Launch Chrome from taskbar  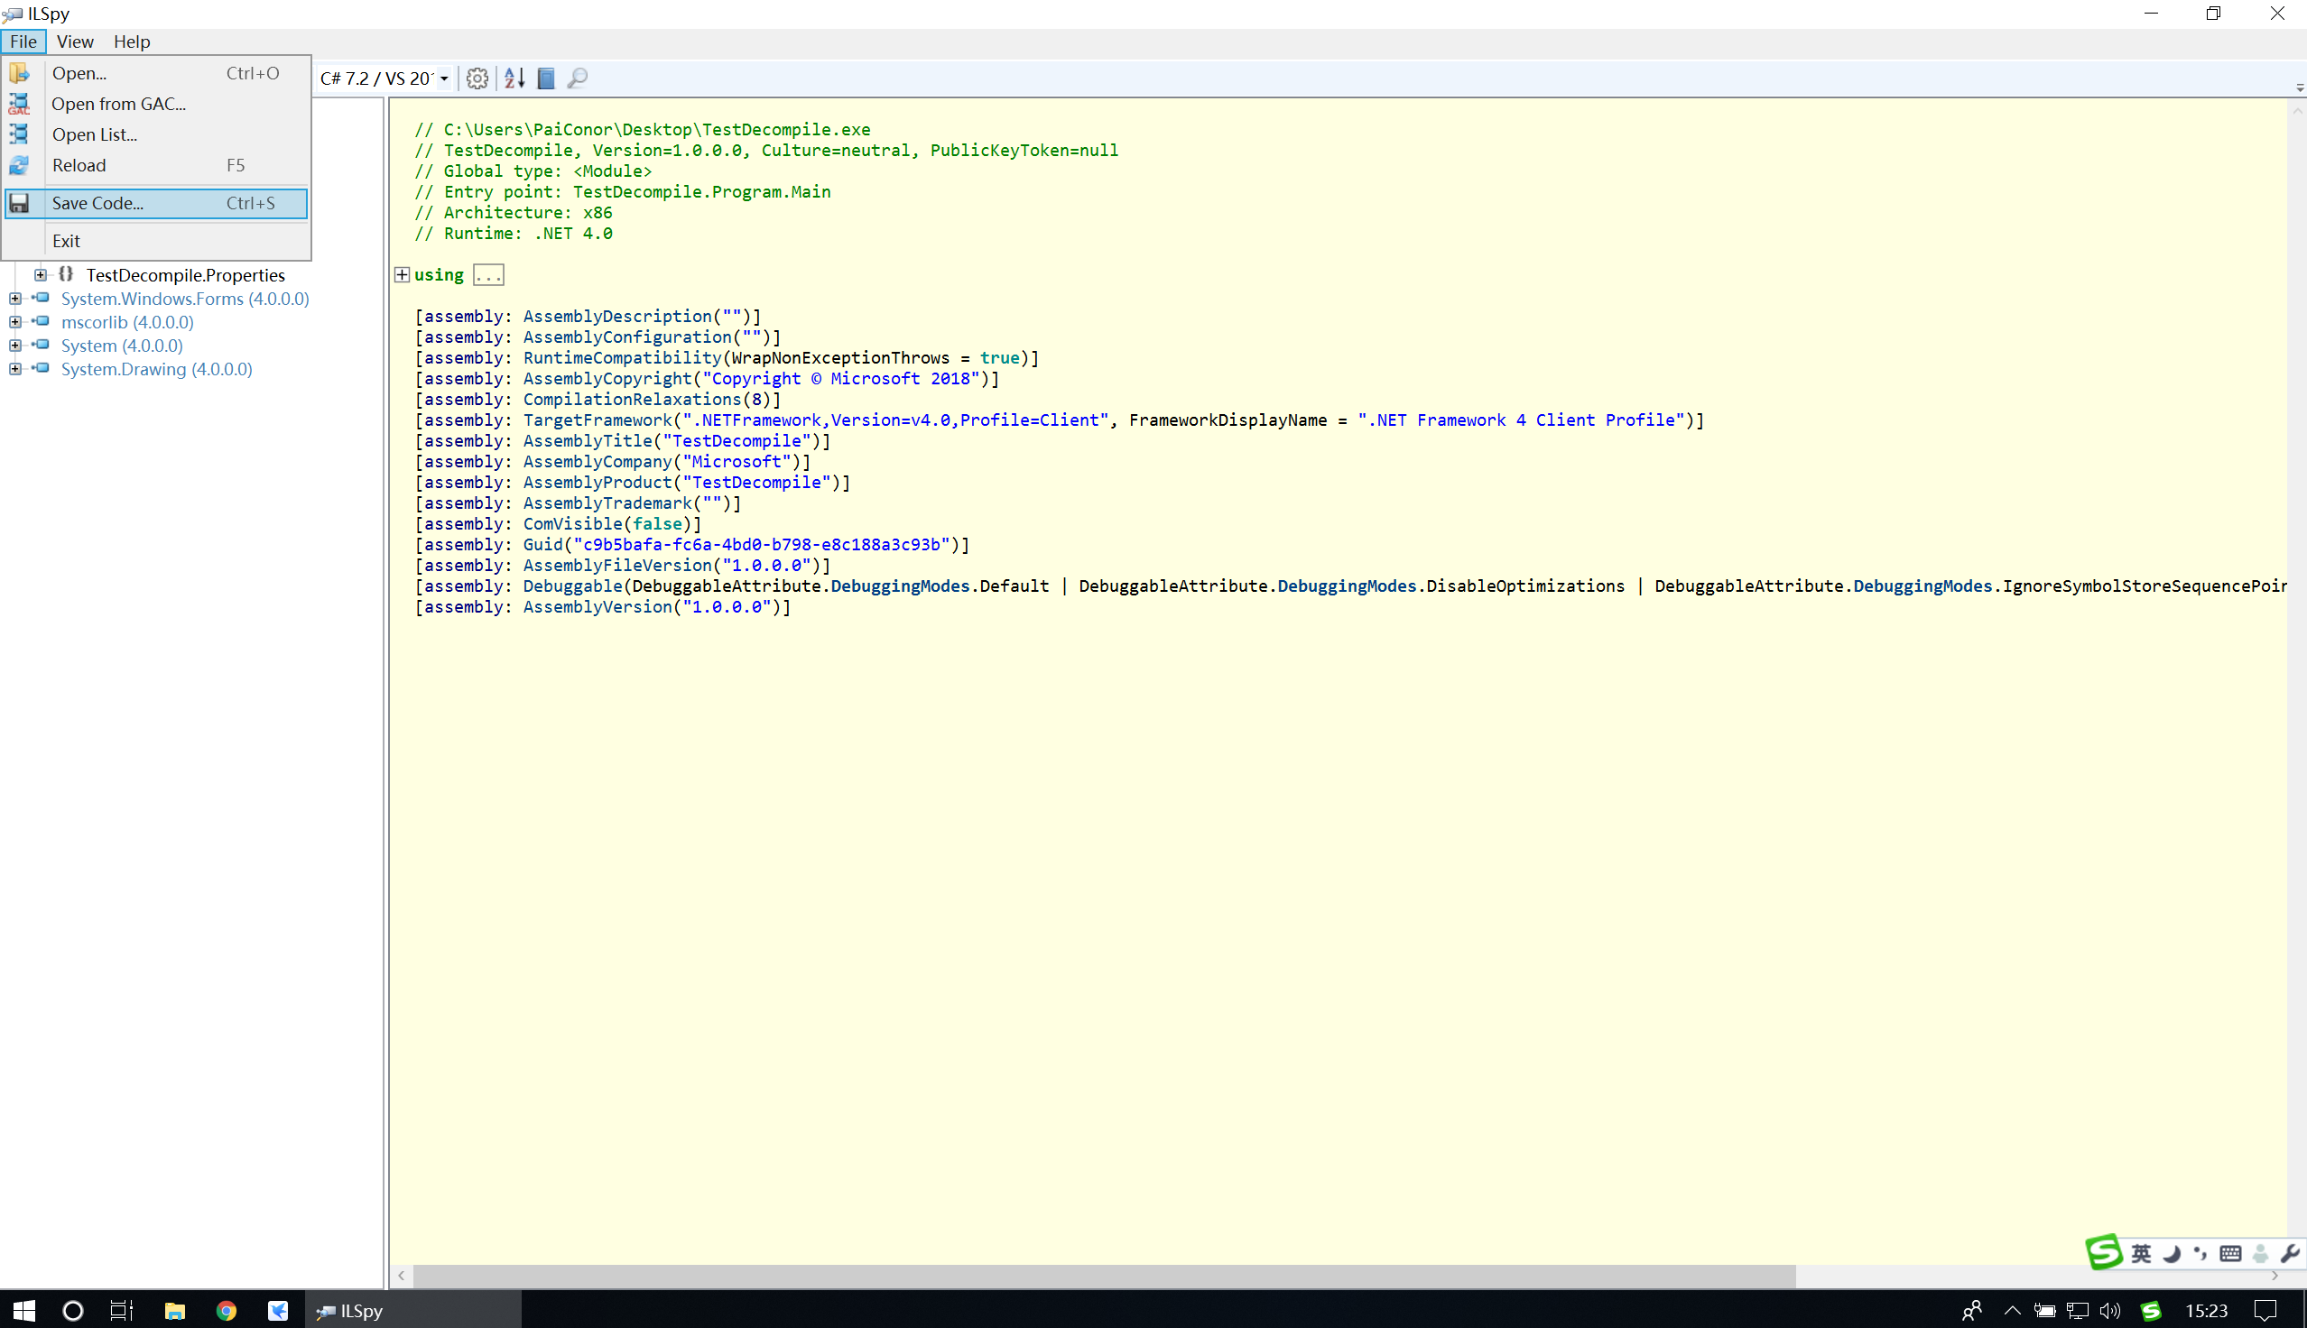[227, 1311]
